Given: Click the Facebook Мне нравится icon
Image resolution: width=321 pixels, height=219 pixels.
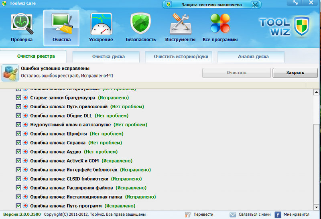Looking at the screenshot, I should click(x=278, y=215).
